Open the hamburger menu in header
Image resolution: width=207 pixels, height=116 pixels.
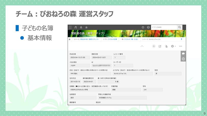tap(70, 27)
